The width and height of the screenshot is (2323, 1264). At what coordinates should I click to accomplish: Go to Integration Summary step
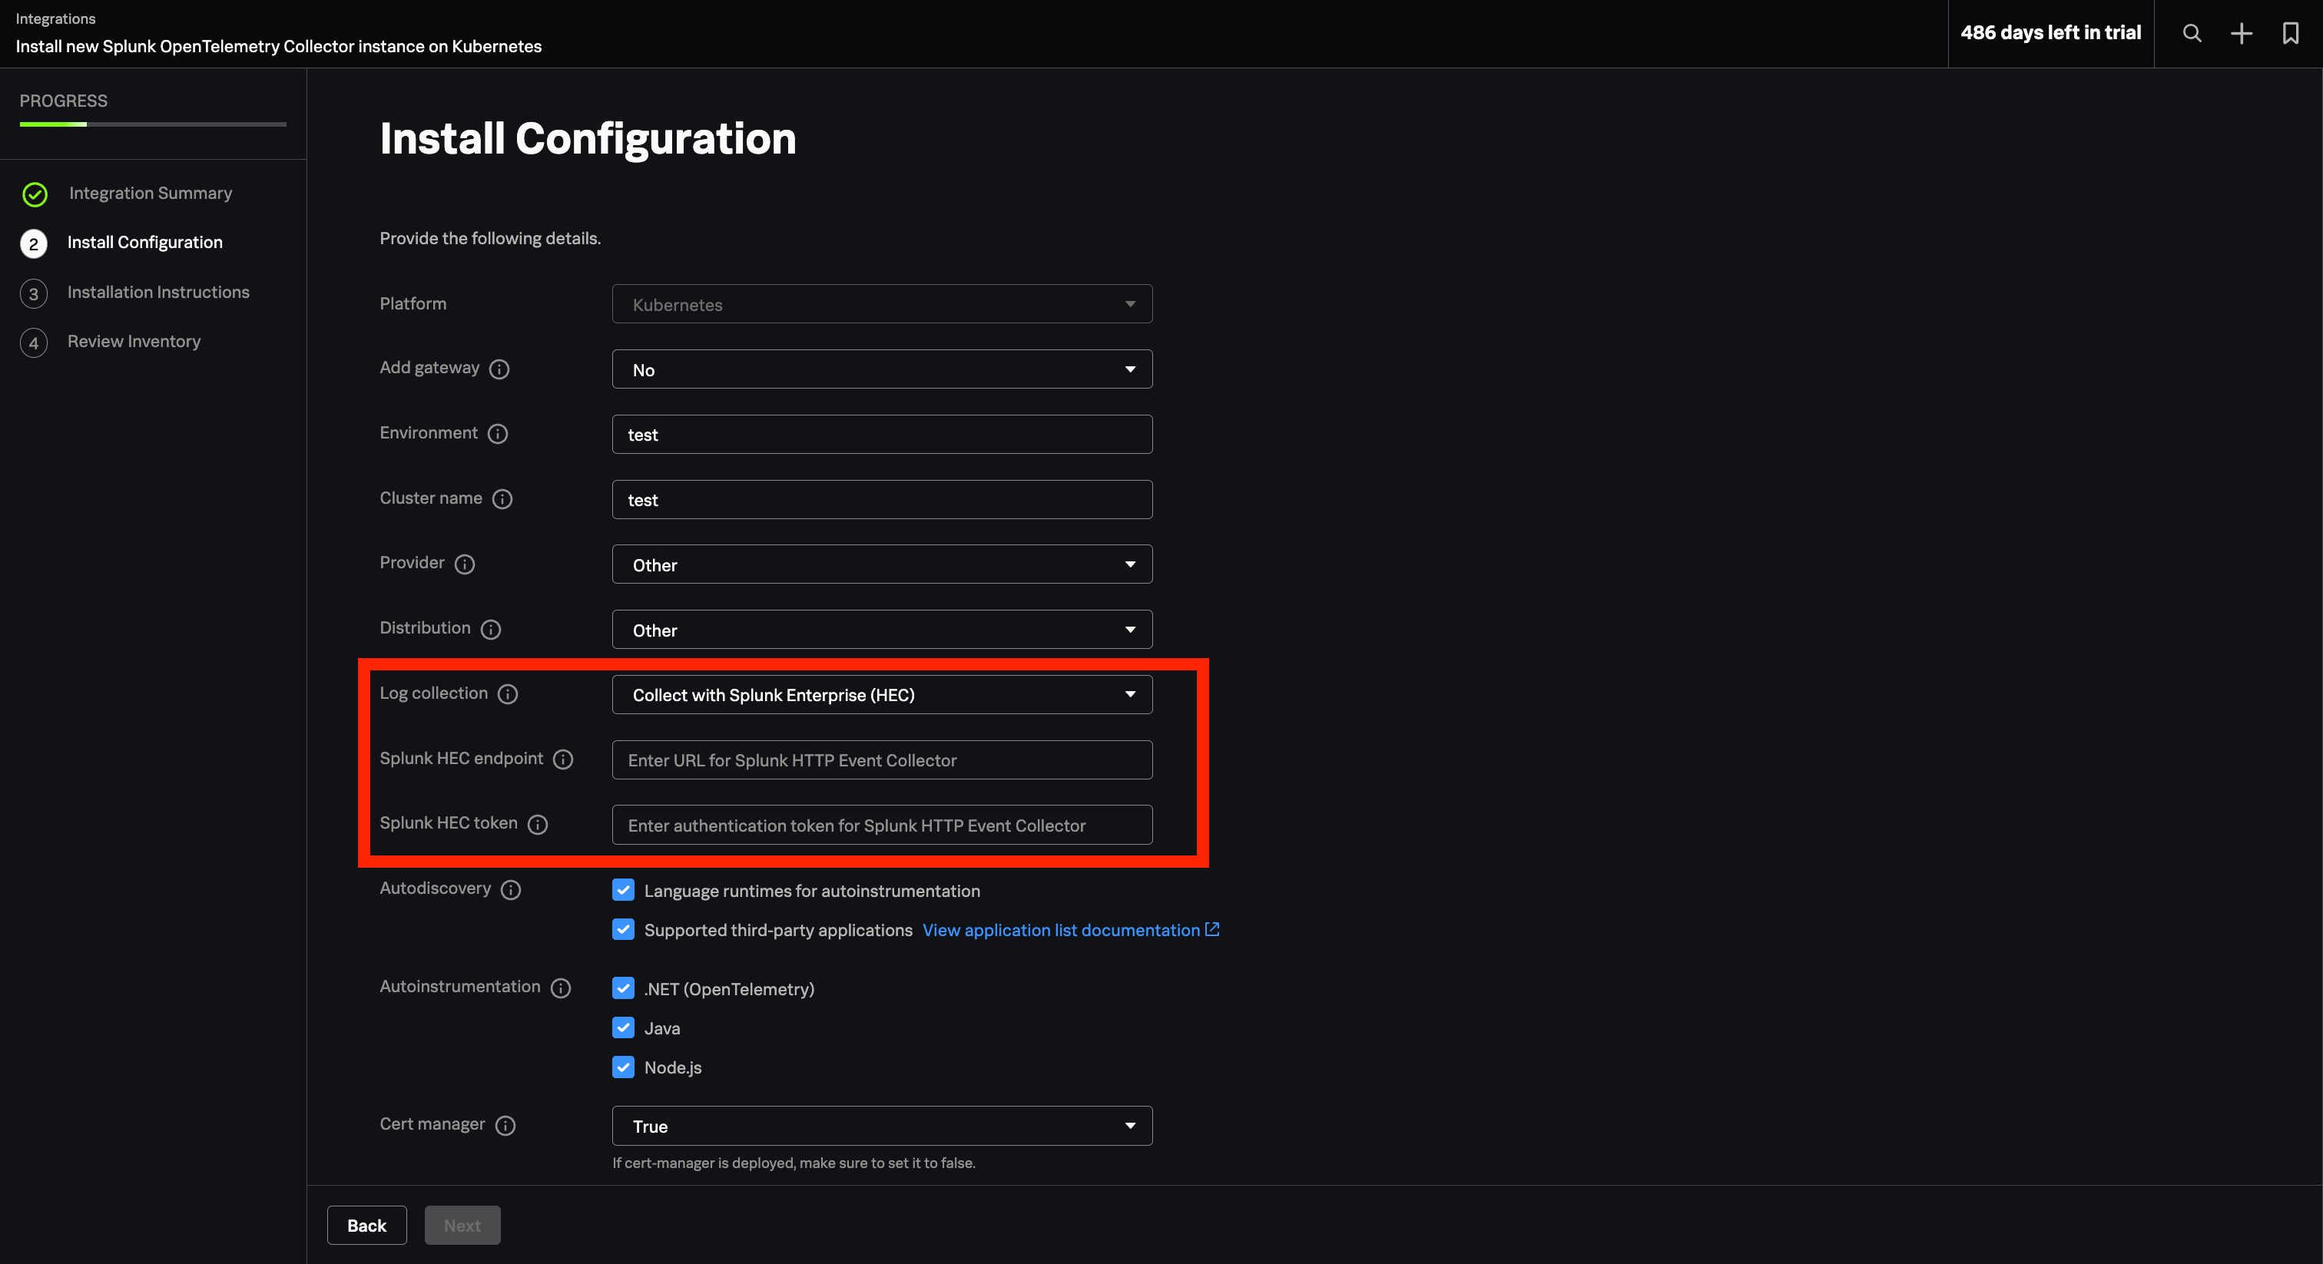point(150,193)
